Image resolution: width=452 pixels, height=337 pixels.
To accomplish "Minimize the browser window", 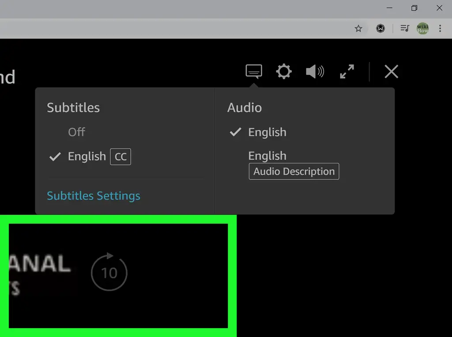I will pyautogui.click(x=389, y=8).
